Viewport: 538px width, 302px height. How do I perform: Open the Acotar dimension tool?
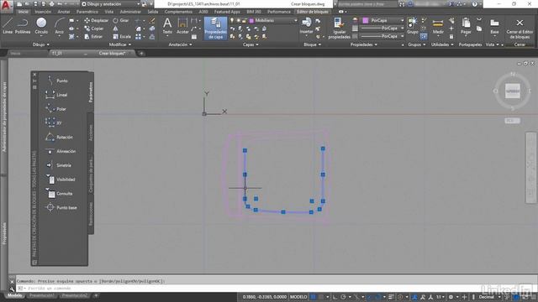[x=182, y=26]
